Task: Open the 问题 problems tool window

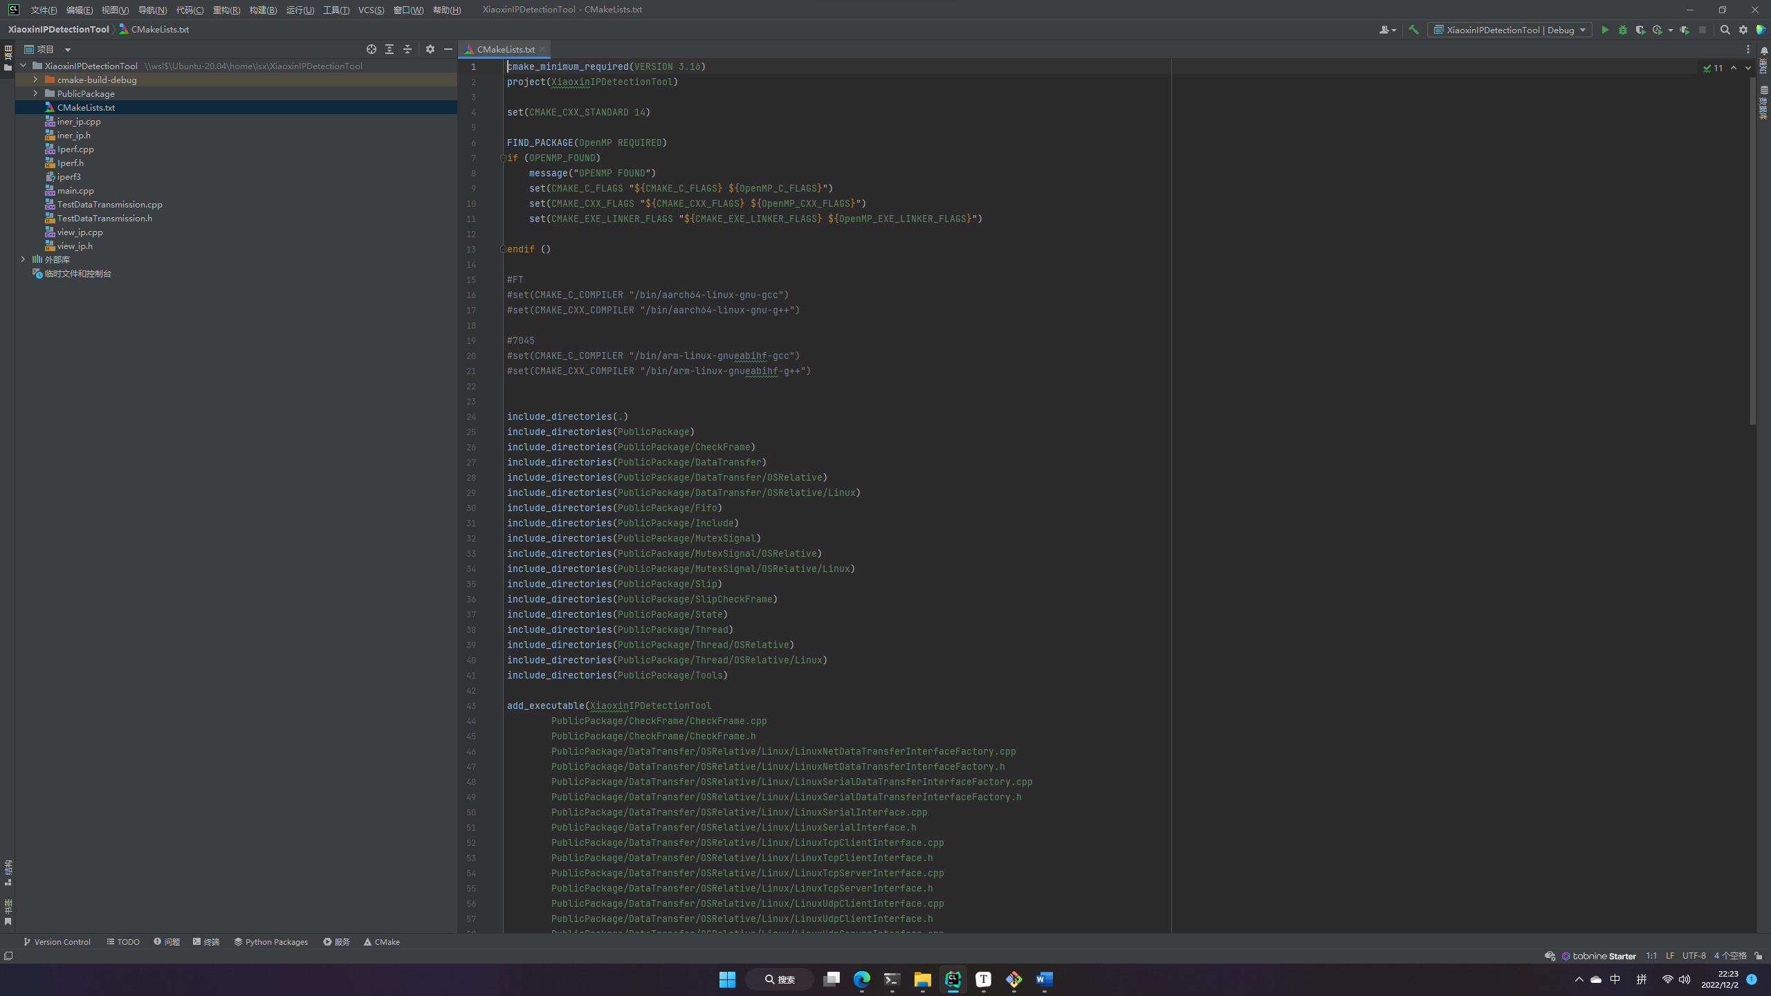Action: [167, 942]
